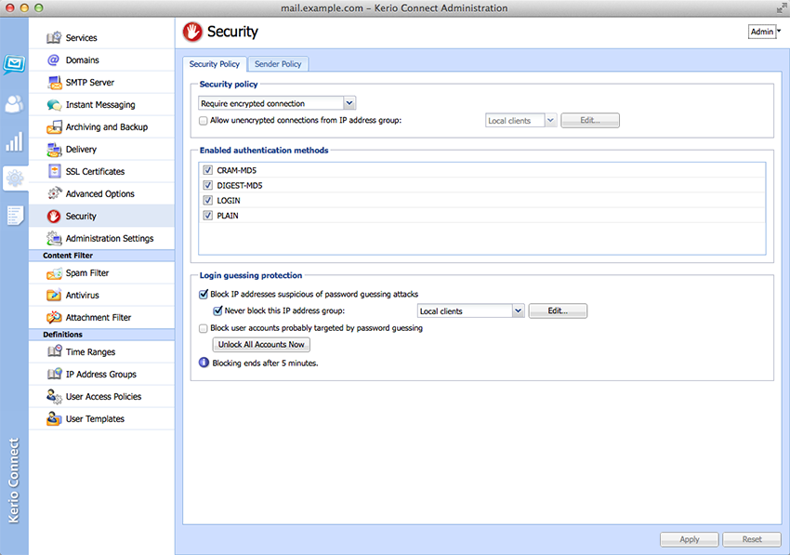The height and width of the screenshot is (555, 790).
Task: Enable blocking user accounts targeted by guessing
Action: pos(204,328)
